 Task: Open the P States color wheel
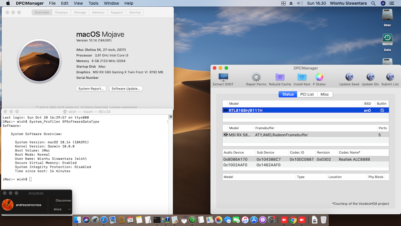[x=319, y=77]
